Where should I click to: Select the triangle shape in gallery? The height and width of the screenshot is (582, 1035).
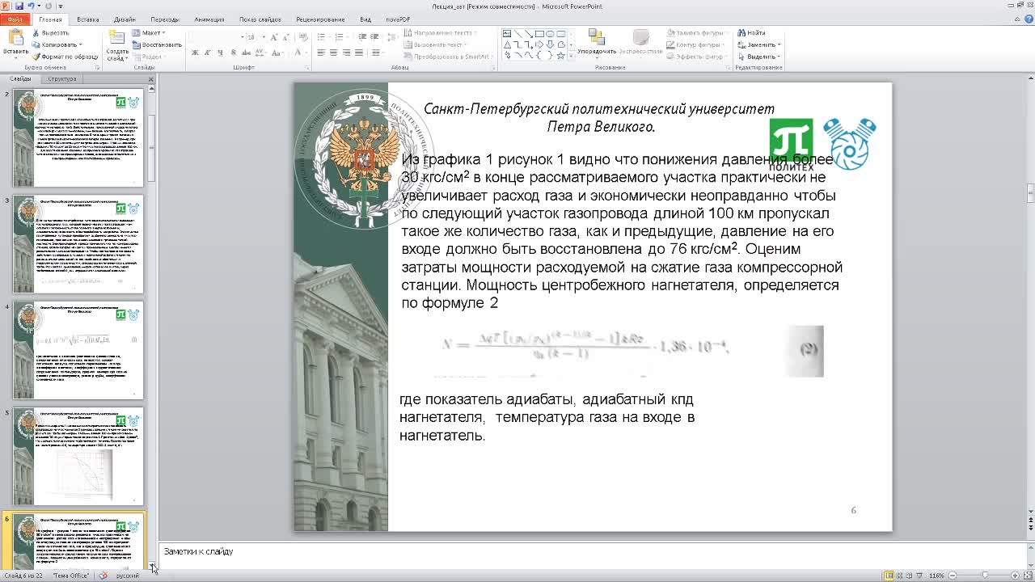click(507, 44)
